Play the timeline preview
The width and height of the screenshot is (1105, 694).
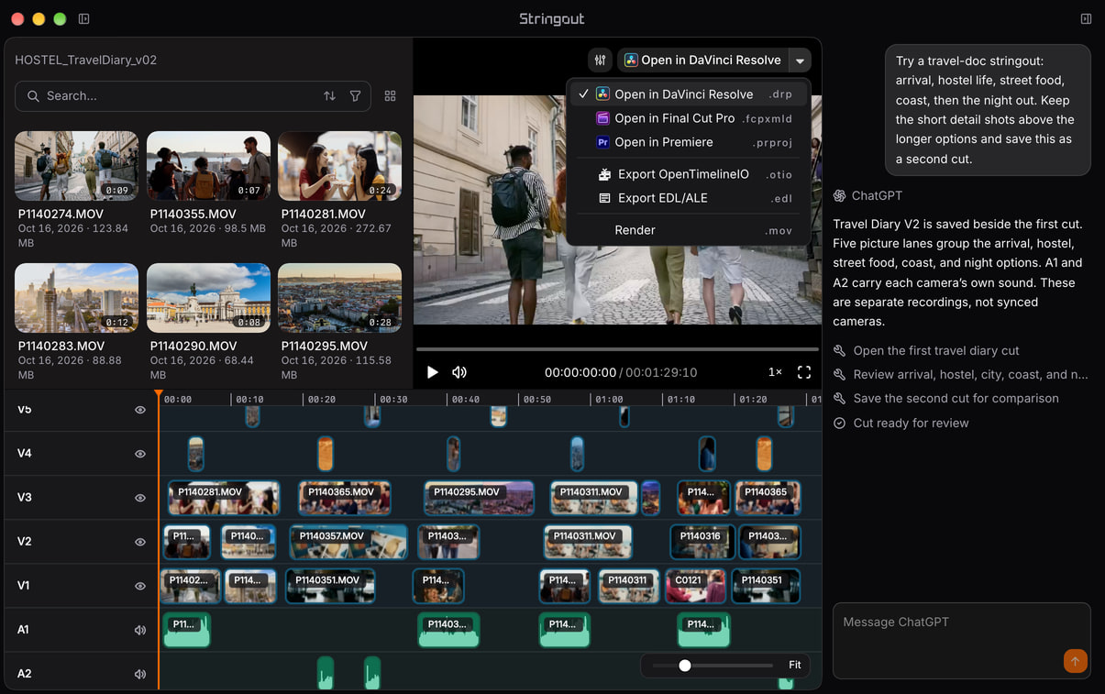coord(433,372)
